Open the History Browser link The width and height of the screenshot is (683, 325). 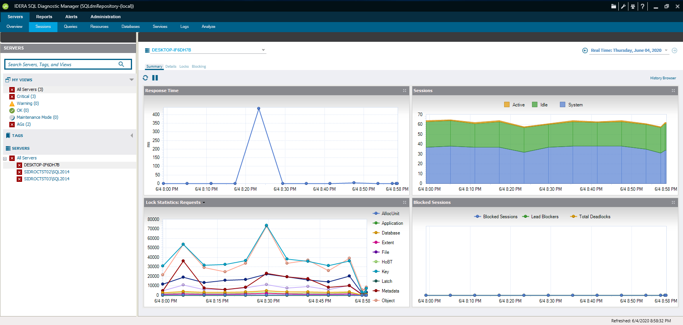tap(663, 78)
